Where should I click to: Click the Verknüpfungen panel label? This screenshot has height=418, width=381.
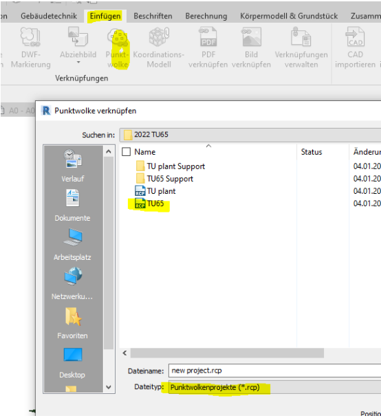pyautogui.click(x=82, y=78)
